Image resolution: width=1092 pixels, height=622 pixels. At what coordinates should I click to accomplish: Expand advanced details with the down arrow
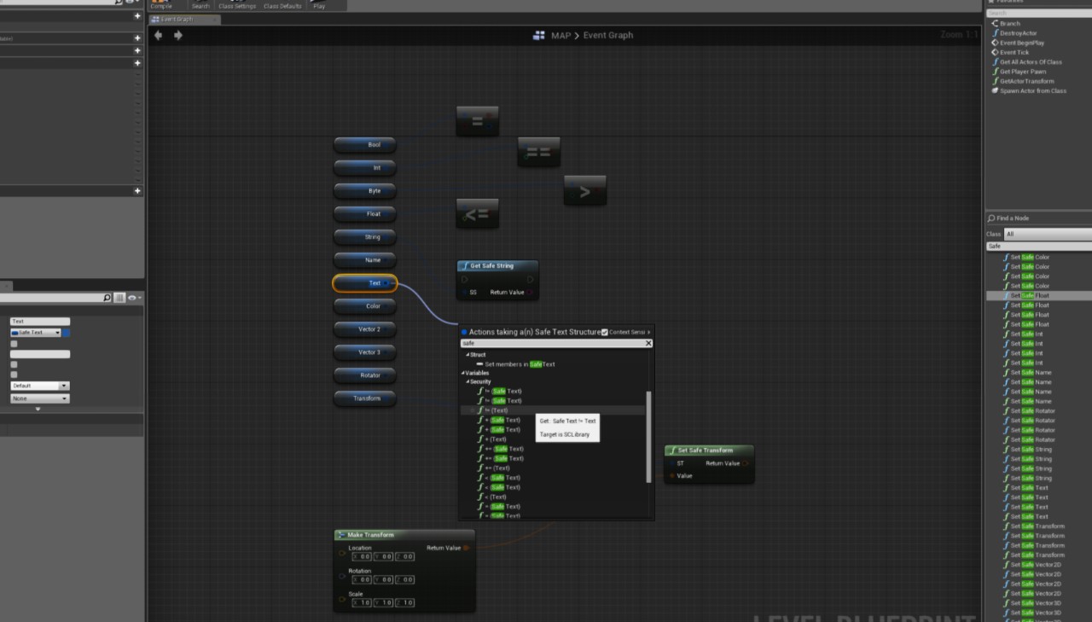click(x=38, y=410)
